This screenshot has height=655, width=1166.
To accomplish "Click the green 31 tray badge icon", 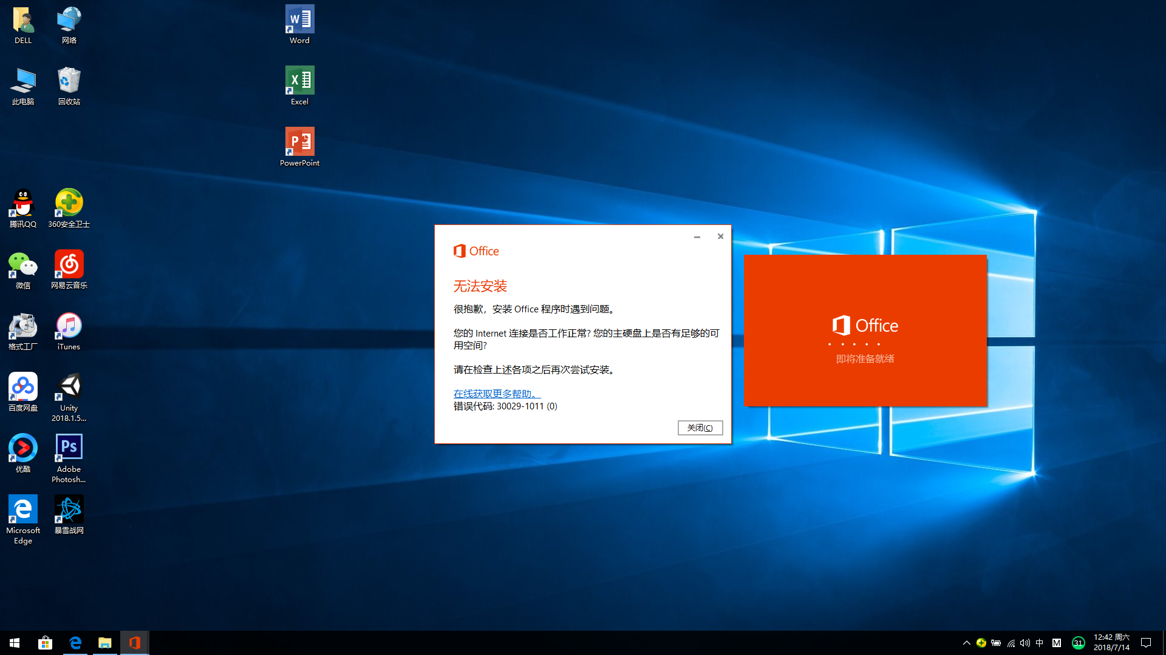I will tap(1078, 643).
